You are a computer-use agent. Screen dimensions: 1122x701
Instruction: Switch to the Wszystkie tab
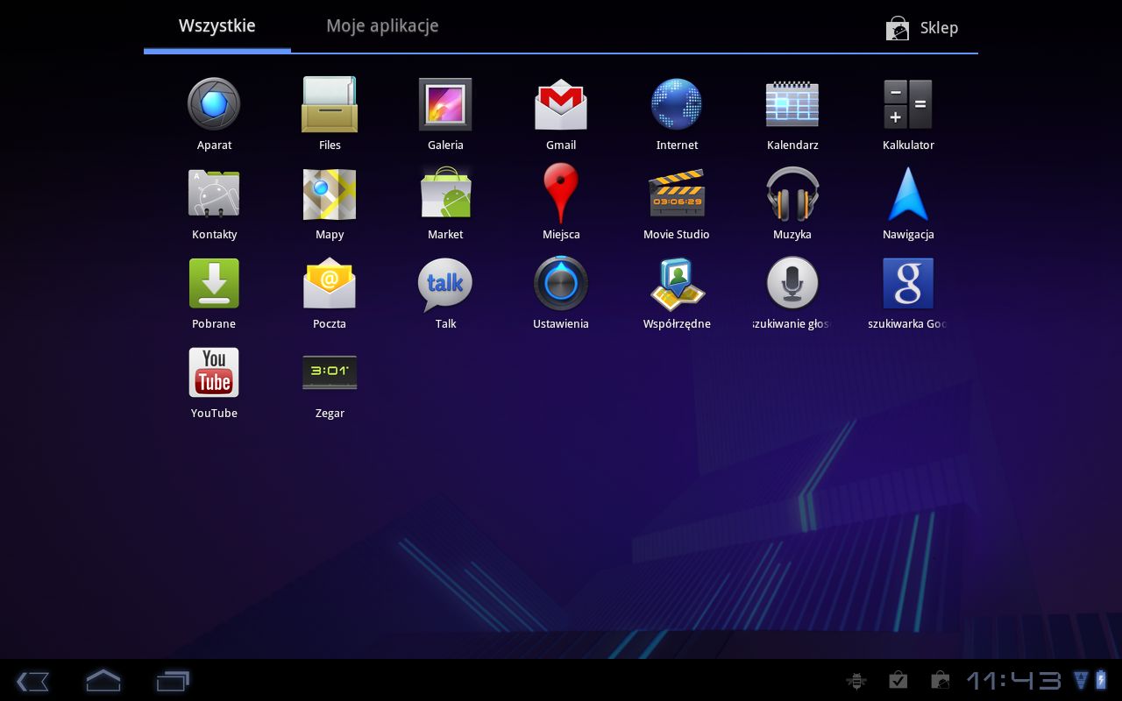(x=217, y=26)
